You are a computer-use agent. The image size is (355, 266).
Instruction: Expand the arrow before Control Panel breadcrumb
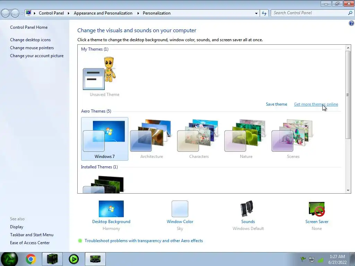(34, 13)
